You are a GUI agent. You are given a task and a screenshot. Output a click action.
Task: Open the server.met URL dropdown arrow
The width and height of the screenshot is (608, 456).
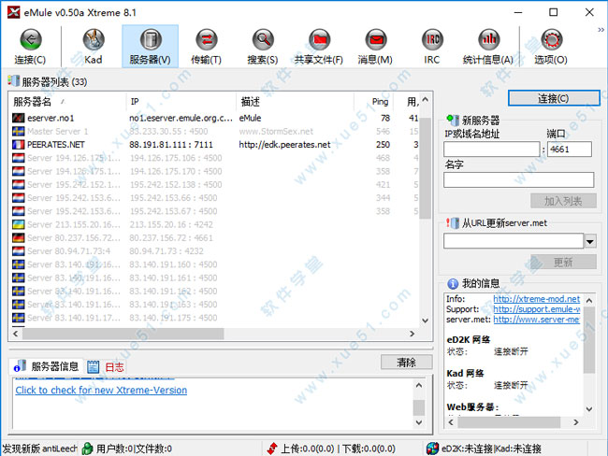click(590, 241)
